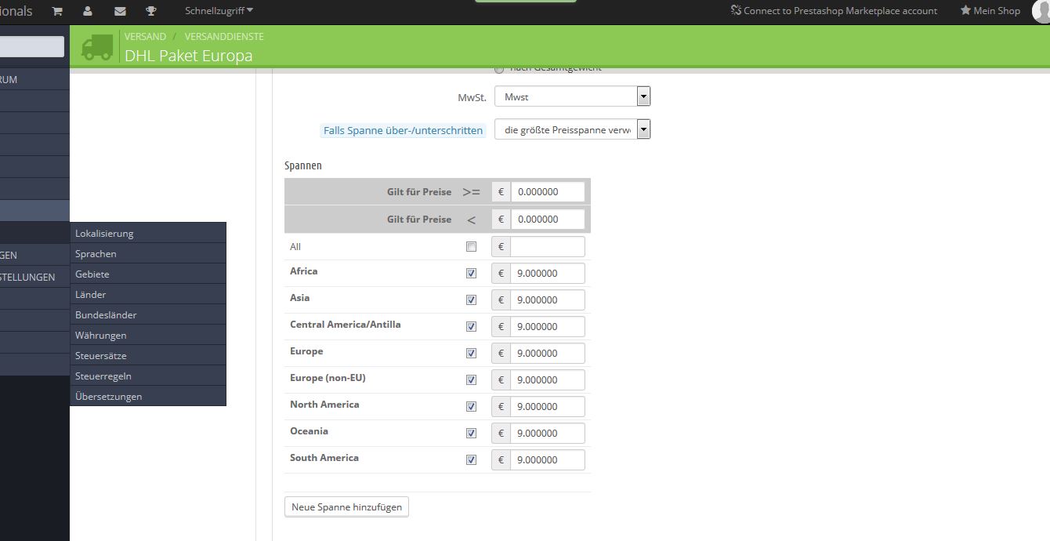This screenshot has height=541, width=1050.
Task: Click the North America price field
Action: coord(548,407)
